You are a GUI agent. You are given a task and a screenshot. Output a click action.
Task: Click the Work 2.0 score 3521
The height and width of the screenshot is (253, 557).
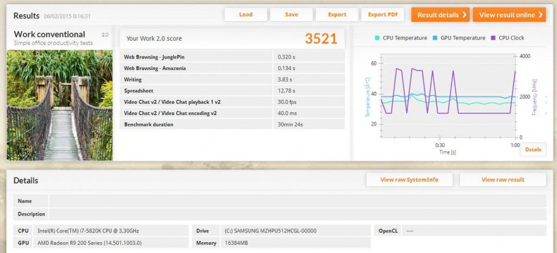[321, 39]
